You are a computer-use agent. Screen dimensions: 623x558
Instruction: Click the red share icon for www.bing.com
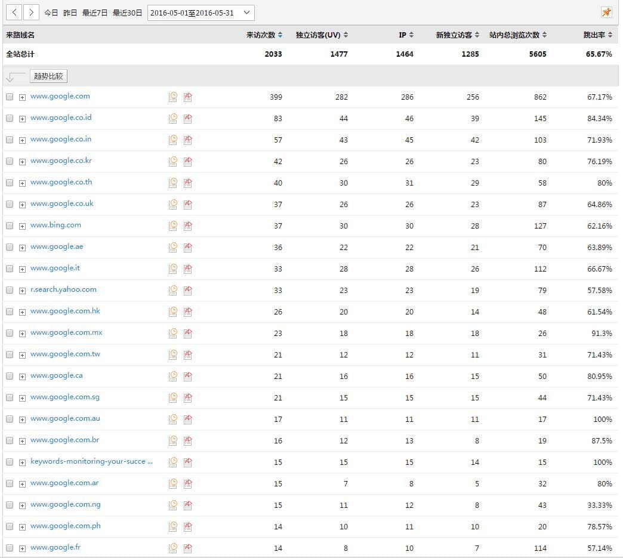[188, 226]
